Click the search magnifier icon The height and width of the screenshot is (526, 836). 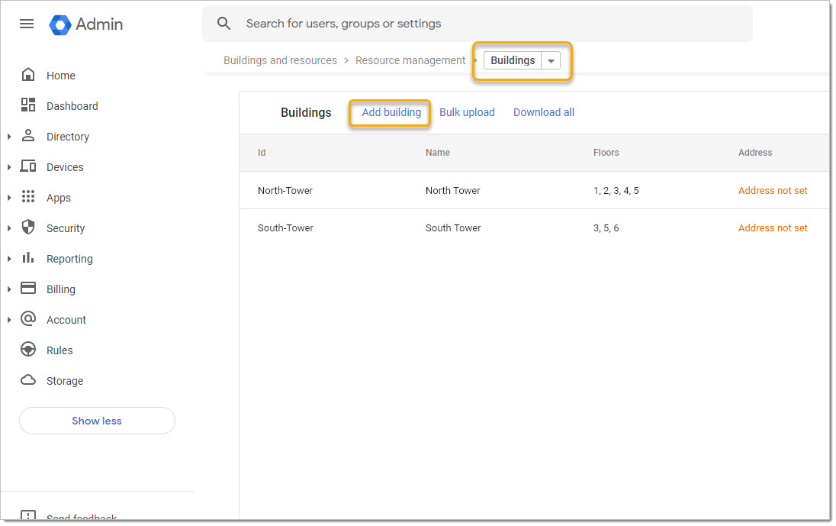[223, 24]
